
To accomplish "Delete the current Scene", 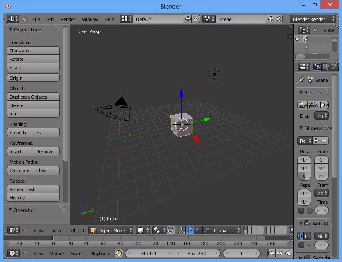I will [278, 19].
